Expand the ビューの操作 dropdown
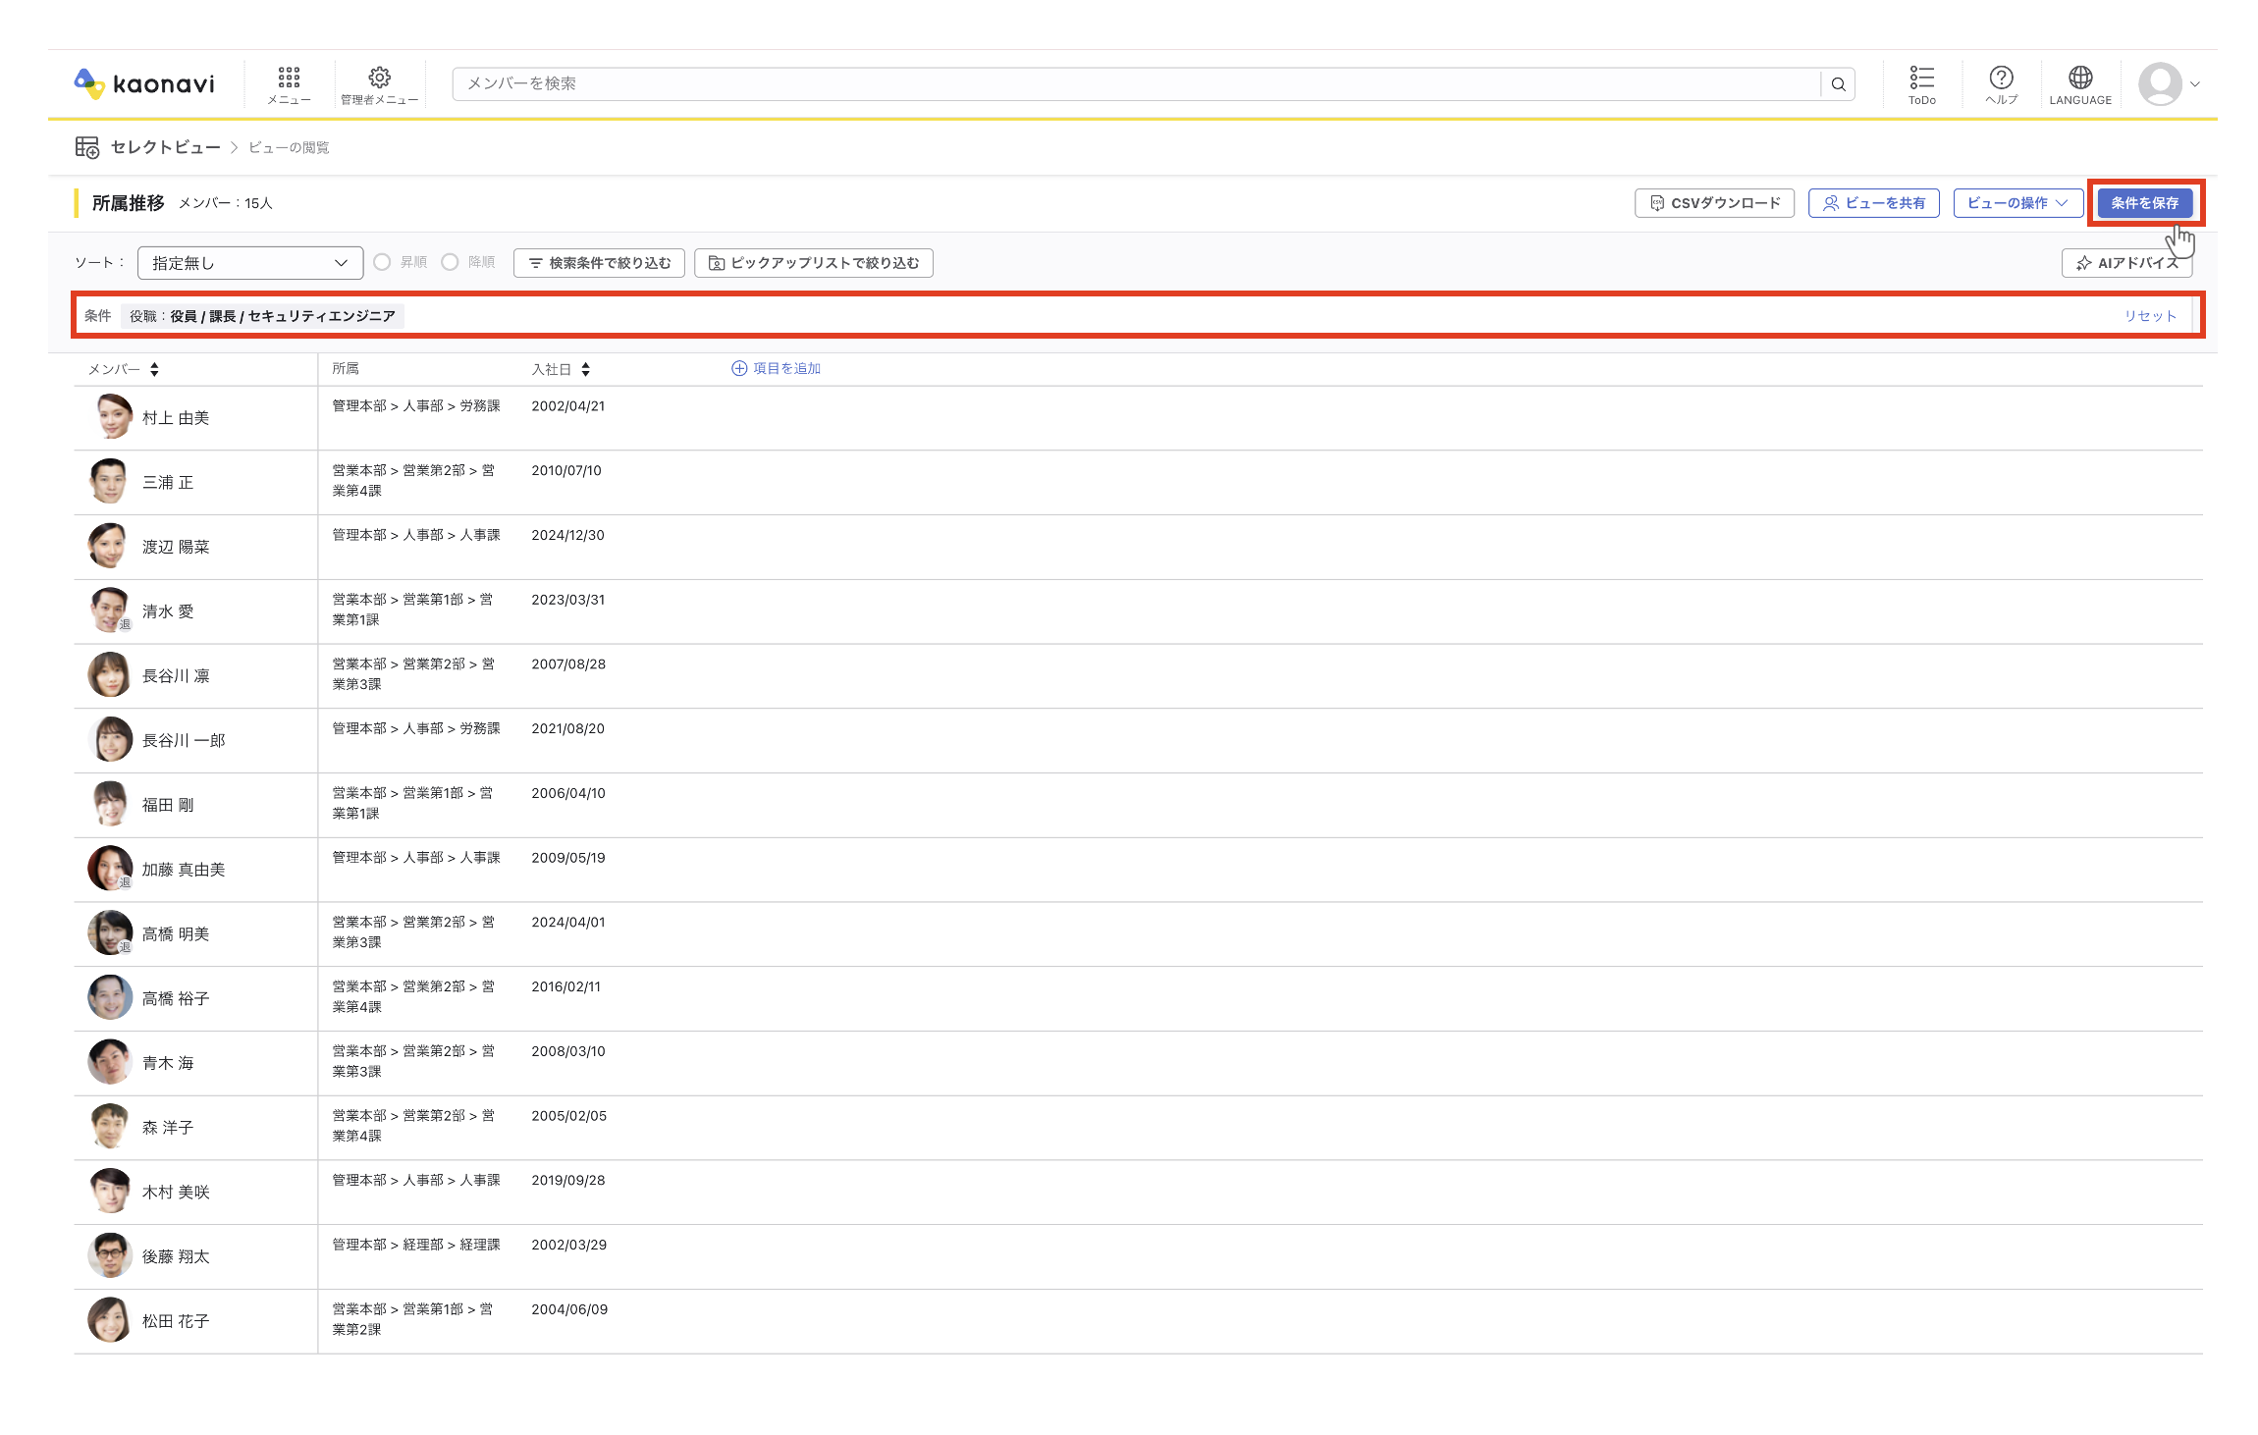This screenshot has width=2258, height=1435. 2017,203
